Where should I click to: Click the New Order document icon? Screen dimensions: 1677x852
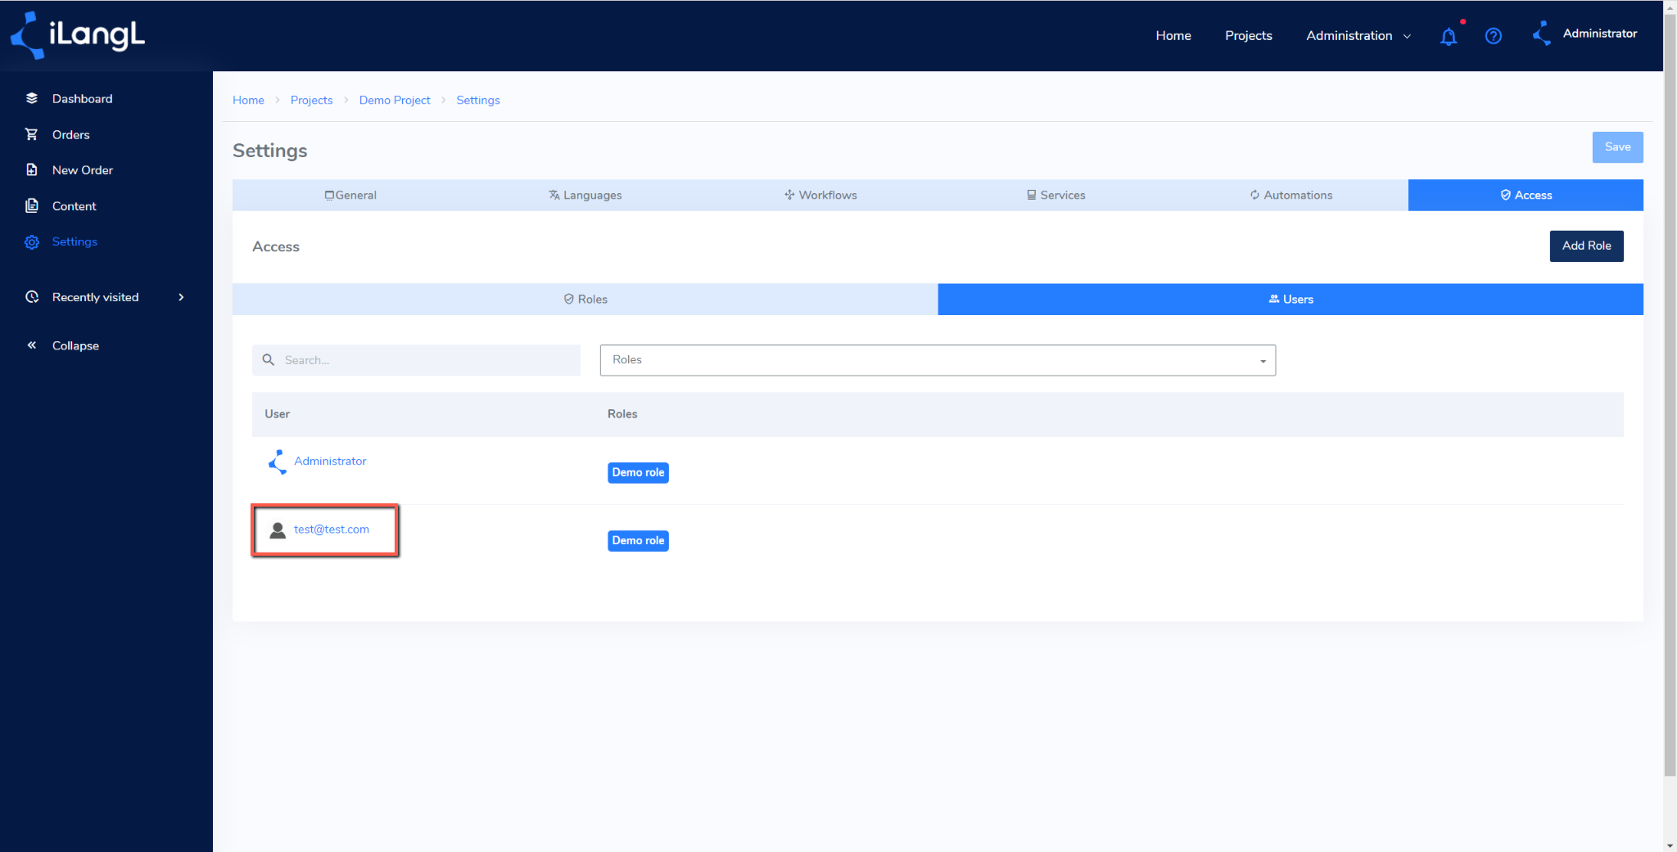pyautogui.click(x=32, y=169)
